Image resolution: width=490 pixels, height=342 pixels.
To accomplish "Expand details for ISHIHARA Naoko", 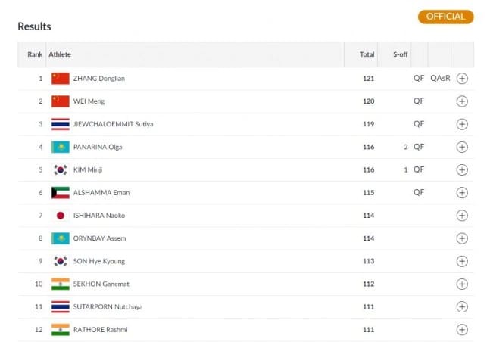I will (x=462, y=215).
